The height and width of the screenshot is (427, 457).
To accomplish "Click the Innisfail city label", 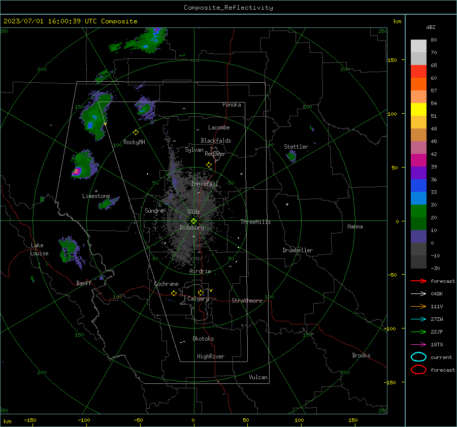I will [205, 184].
